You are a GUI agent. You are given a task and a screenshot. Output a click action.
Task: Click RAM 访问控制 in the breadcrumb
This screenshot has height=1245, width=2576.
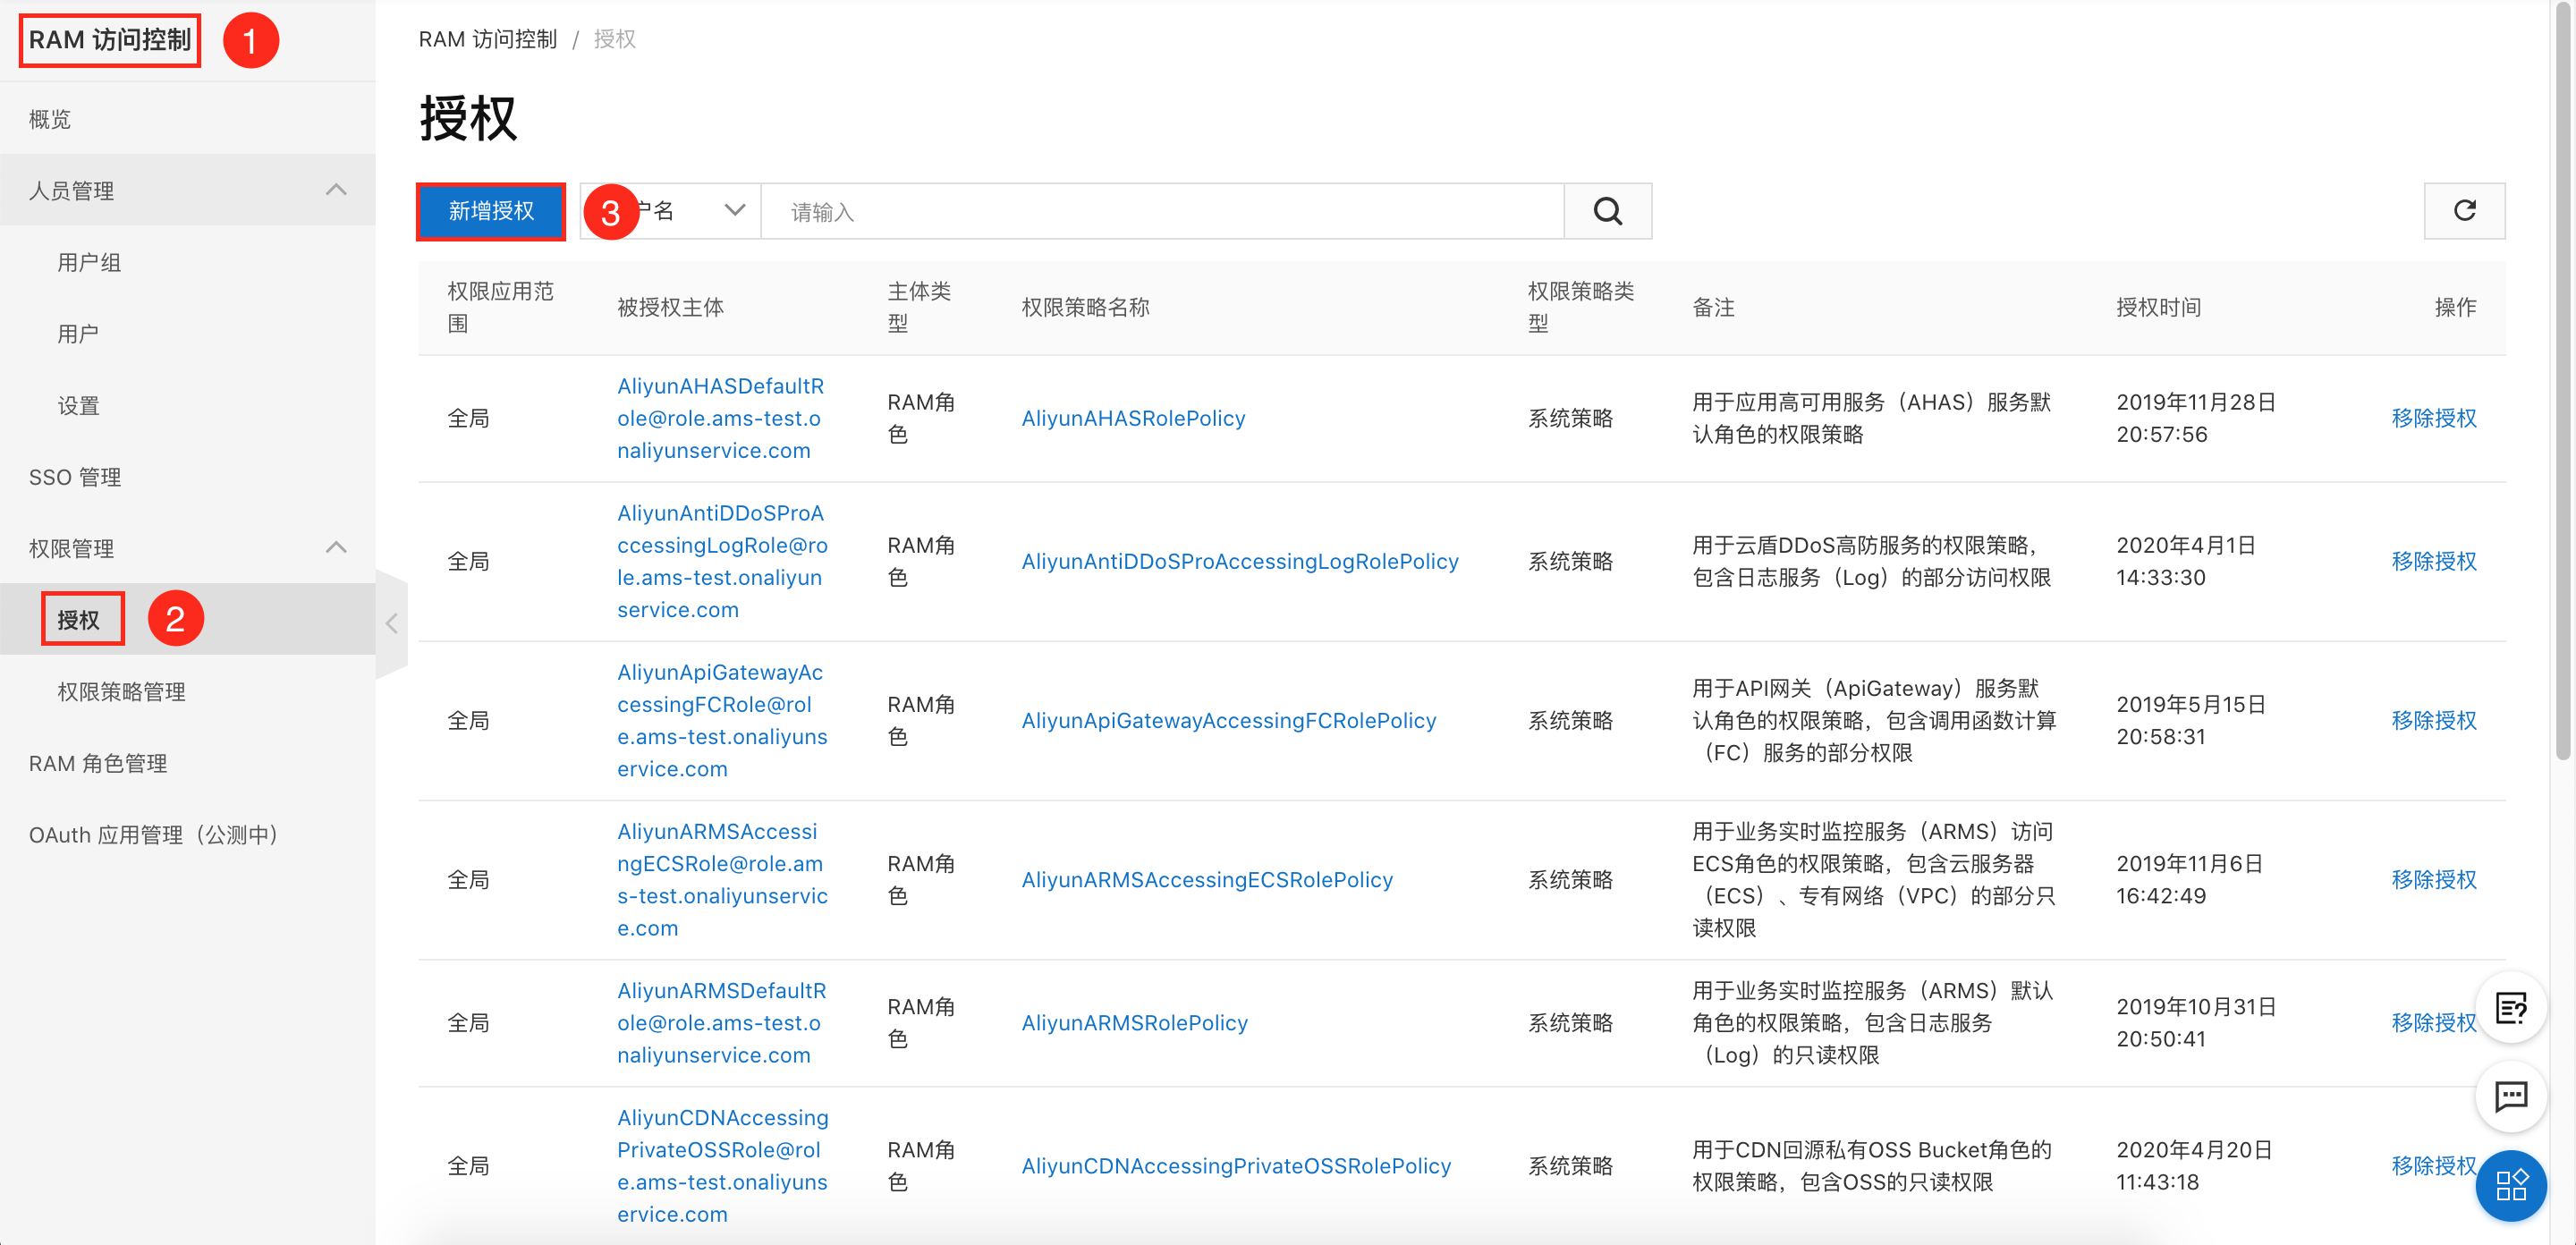click(x=487, y=39)
